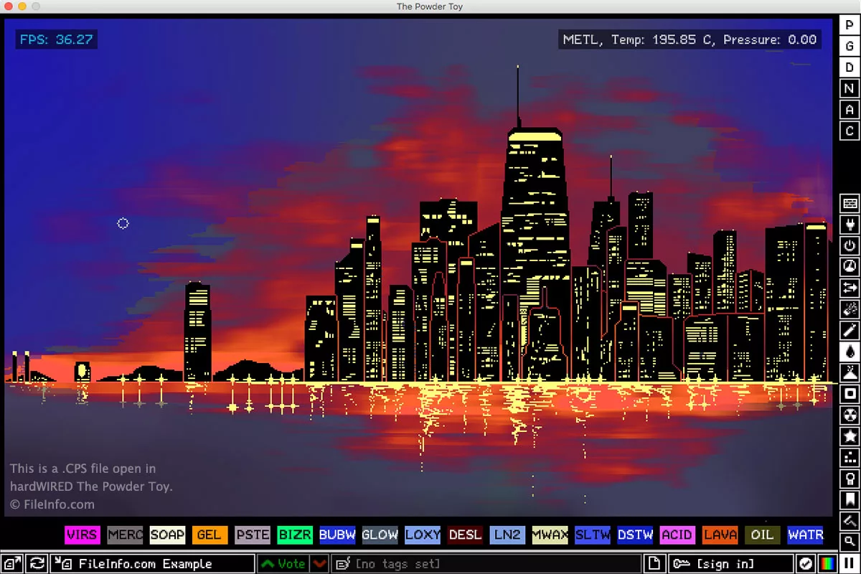
Task: Open the Gases category icon
Action: (x=850, y=330)
